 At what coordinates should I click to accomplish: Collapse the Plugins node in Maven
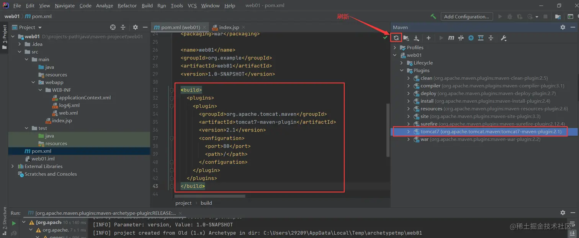402,71
